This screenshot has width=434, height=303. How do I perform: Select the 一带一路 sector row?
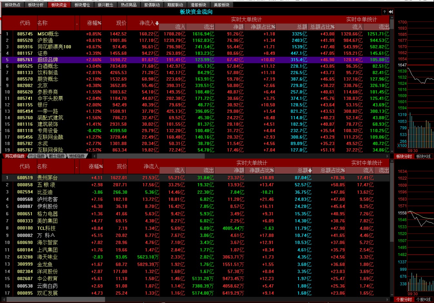click(x=196, y=111)
